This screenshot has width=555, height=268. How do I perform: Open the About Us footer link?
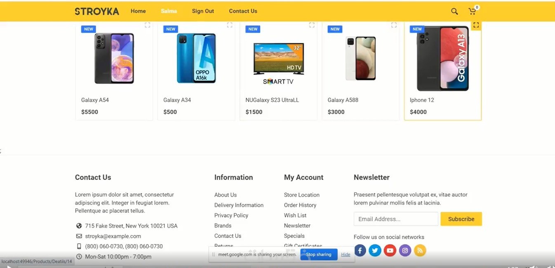click(x=226, y=195)
